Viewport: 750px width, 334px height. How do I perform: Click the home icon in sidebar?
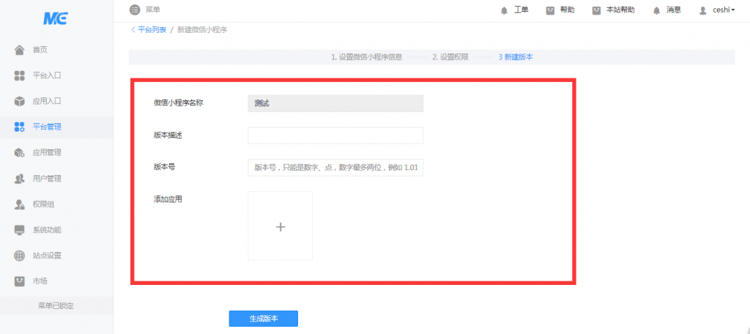point(20,50)
